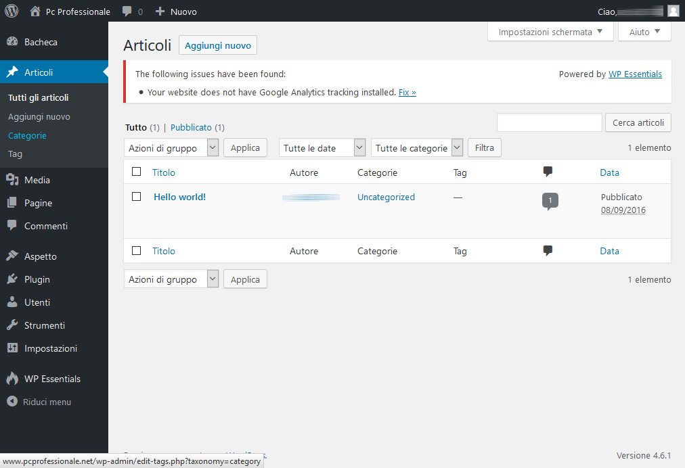The height and width of the screenshot is (468, 685).
Task: Open the Aspetto paintbrush icon
Action: tap(12, 256)
